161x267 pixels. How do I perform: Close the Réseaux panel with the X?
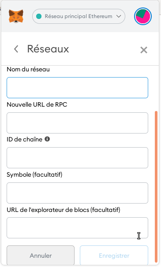tap(144, 50)
